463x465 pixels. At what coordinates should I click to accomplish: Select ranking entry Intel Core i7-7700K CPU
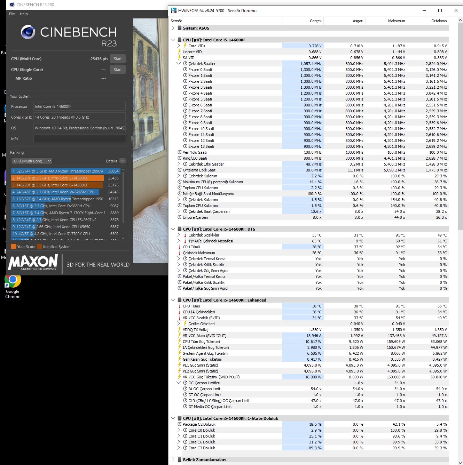point(65,234)
